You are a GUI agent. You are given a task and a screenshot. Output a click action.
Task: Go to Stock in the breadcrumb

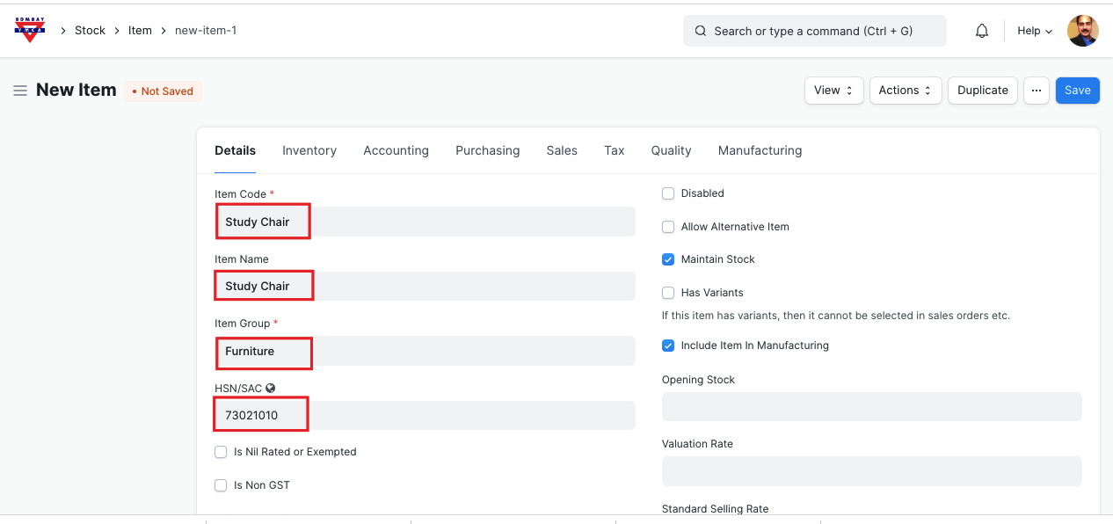click(90, 31)
